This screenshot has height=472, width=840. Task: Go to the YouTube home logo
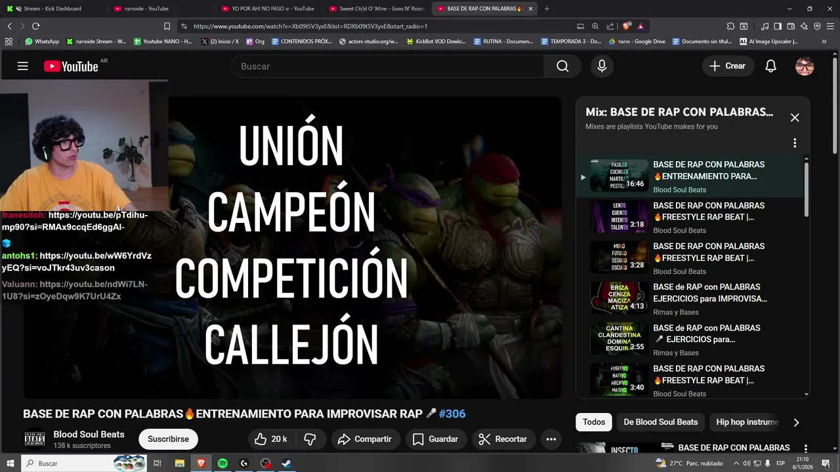click(71, 66)
